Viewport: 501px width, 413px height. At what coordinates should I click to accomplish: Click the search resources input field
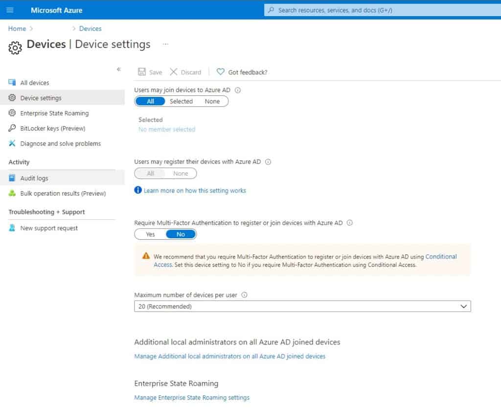(383, 10)
